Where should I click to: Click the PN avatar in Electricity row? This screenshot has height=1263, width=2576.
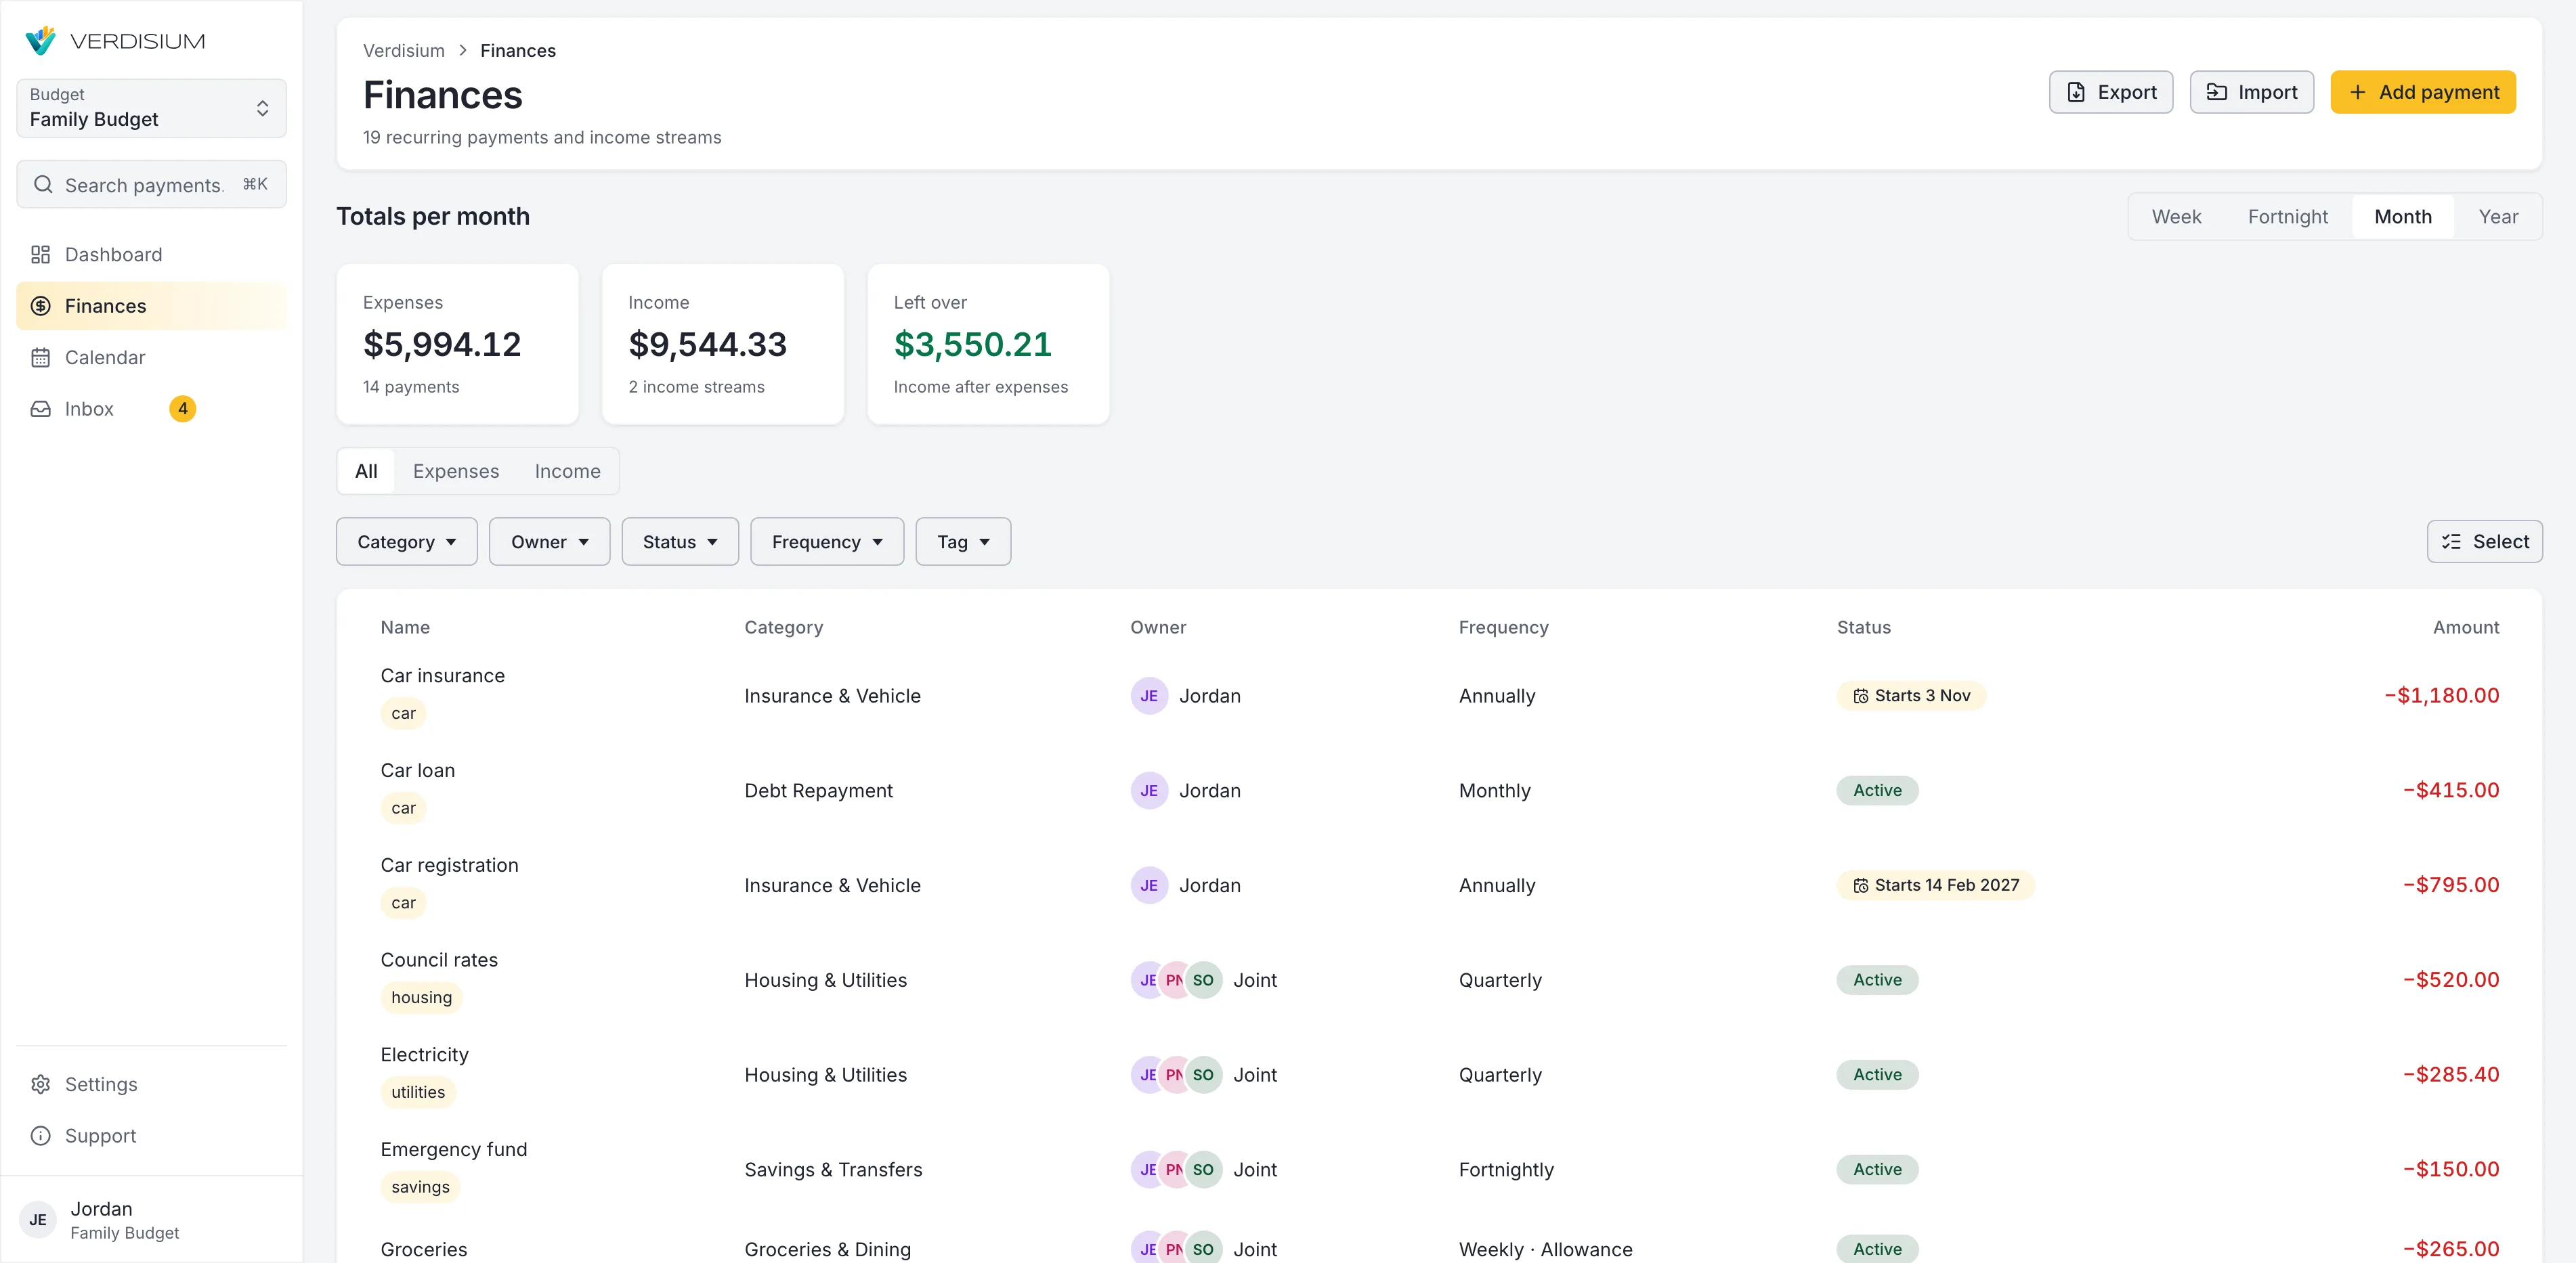[1175, 1075]
